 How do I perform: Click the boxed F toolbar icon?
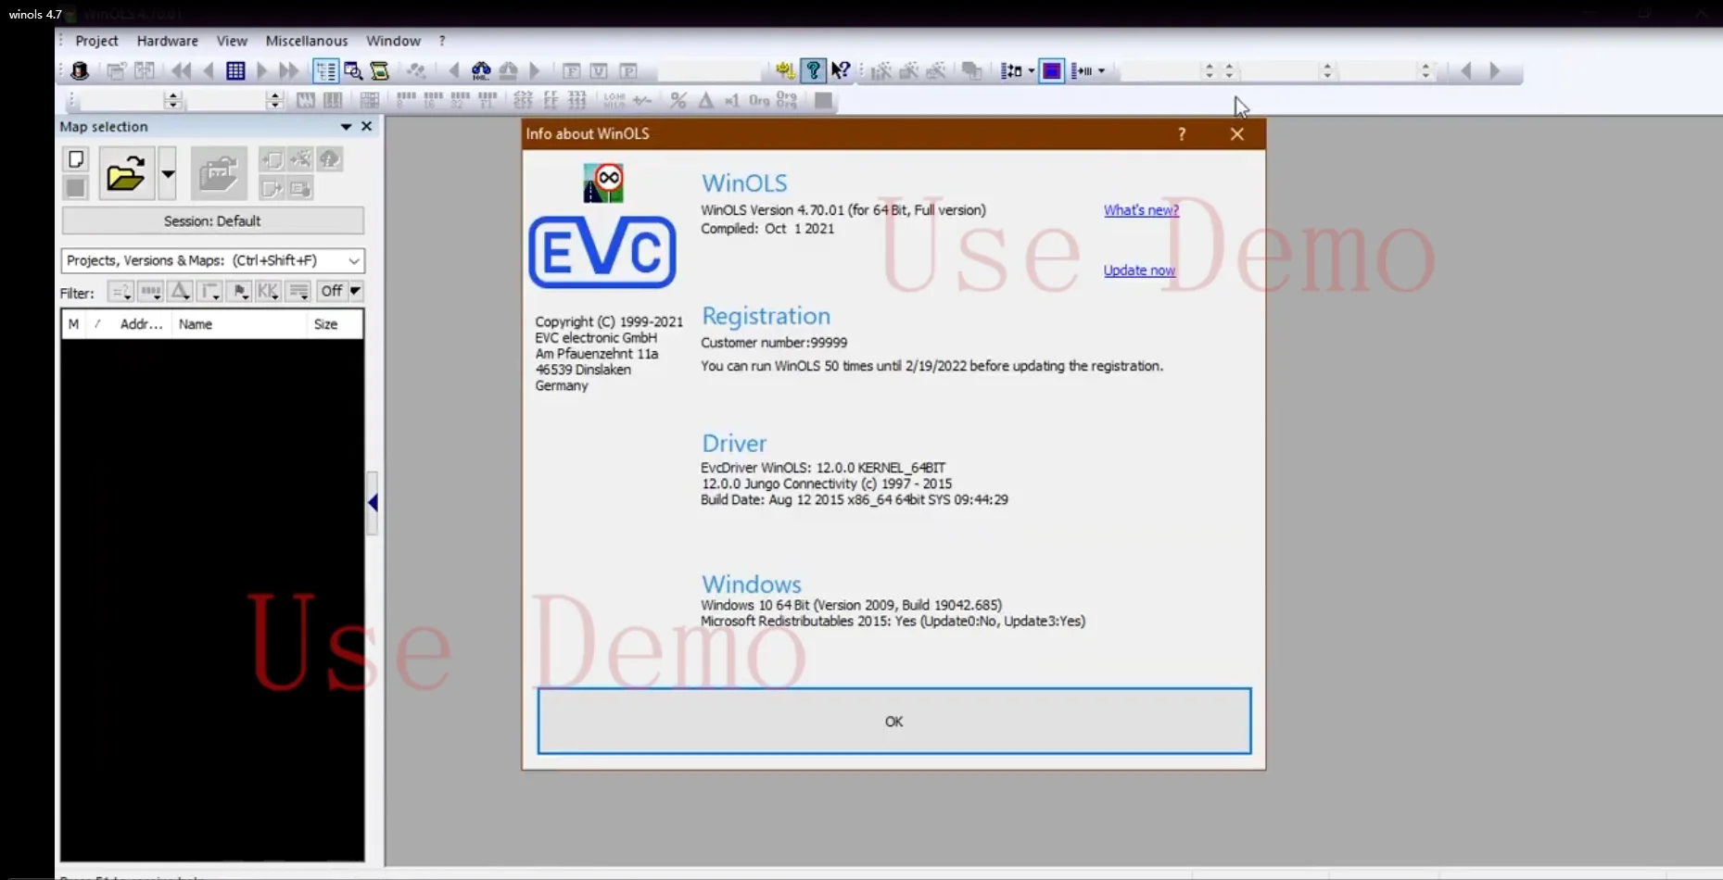[572, 70]
